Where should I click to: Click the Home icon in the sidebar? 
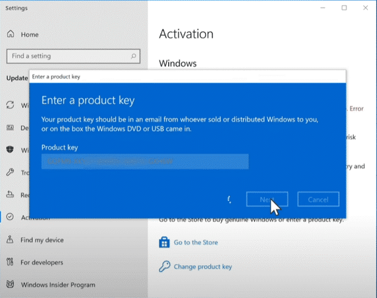pos(11,34)
